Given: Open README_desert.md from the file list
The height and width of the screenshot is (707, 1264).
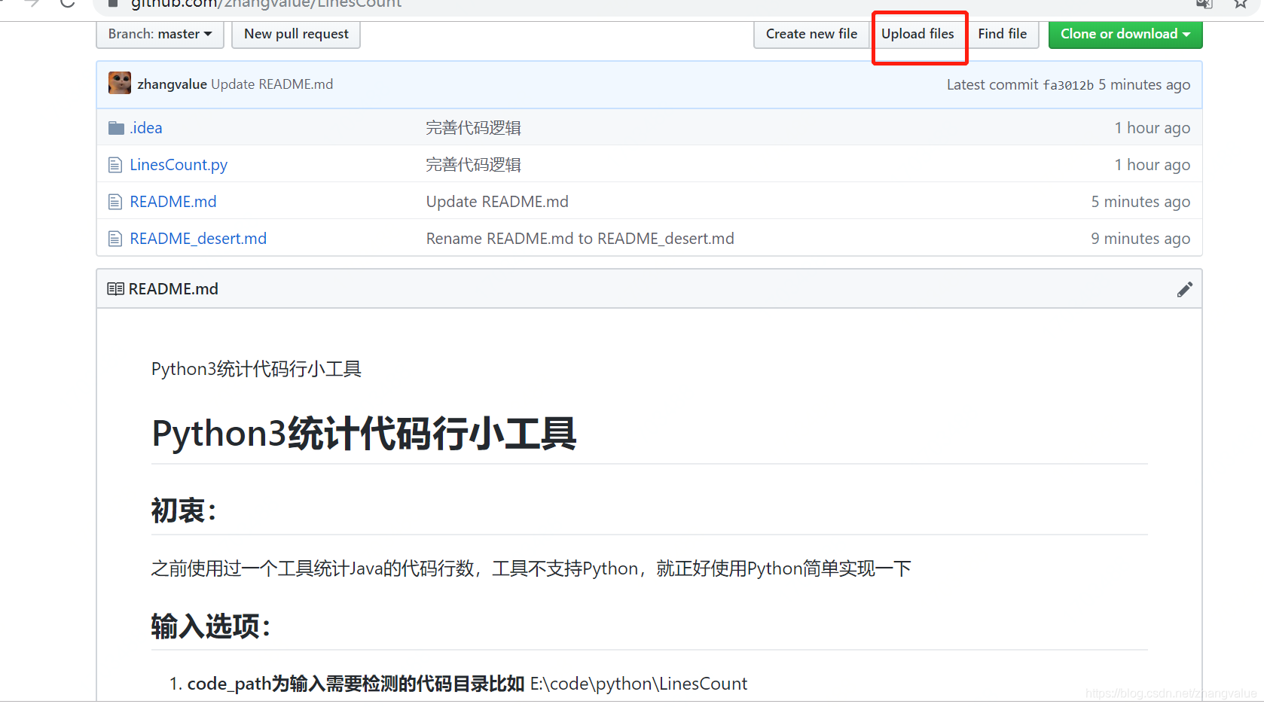Looking at the screenshot, I should [197, 238].
